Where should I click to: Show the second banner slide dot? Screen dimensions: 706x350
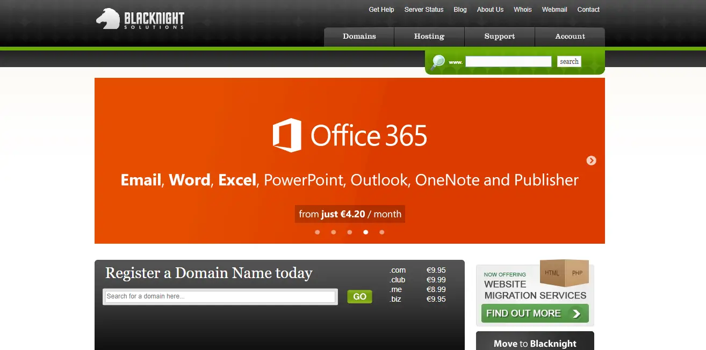pyautogui.click(x=334, y=232)
